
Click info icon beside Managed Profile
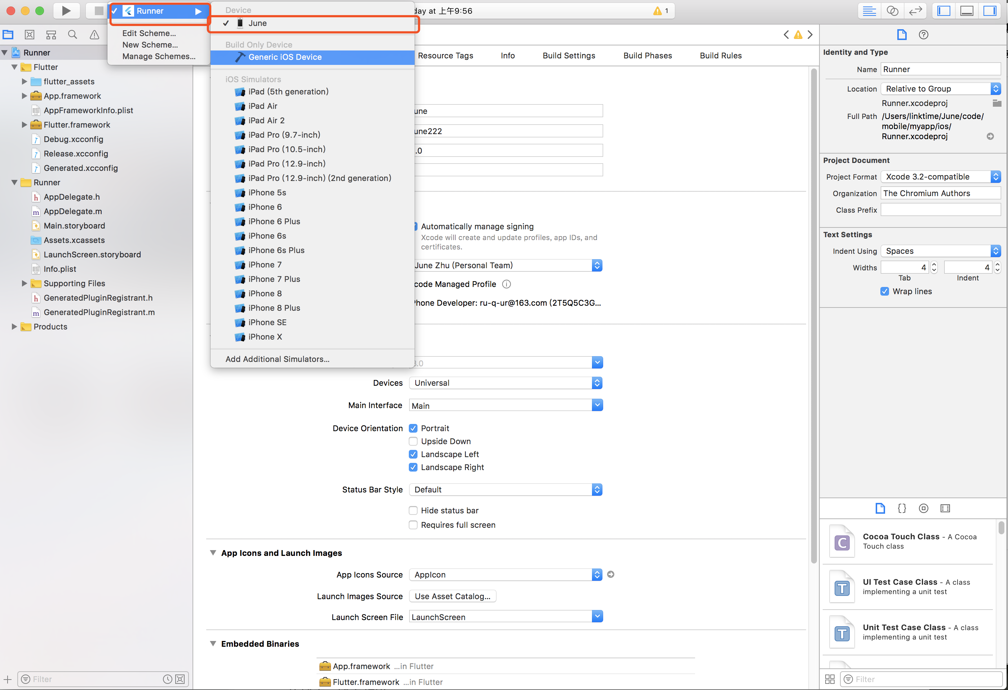506,284
